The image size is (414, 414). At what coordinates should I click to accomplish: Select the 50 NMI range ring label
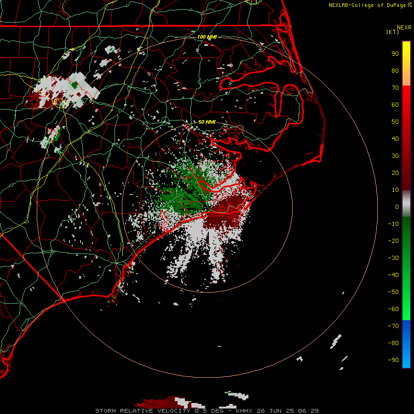(207, 122)
